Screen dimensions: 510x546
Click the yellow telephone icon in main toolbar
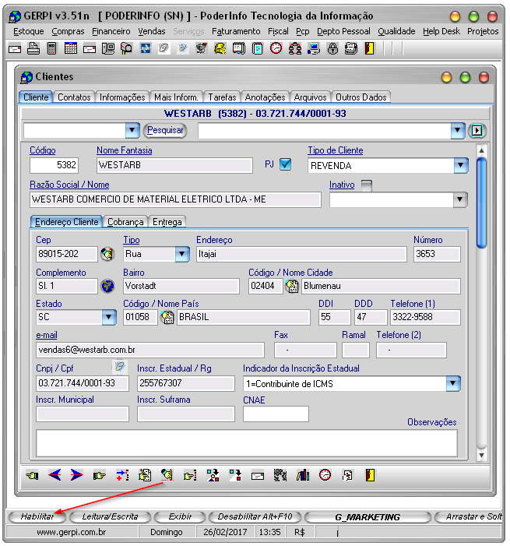[x=220, y=48]
